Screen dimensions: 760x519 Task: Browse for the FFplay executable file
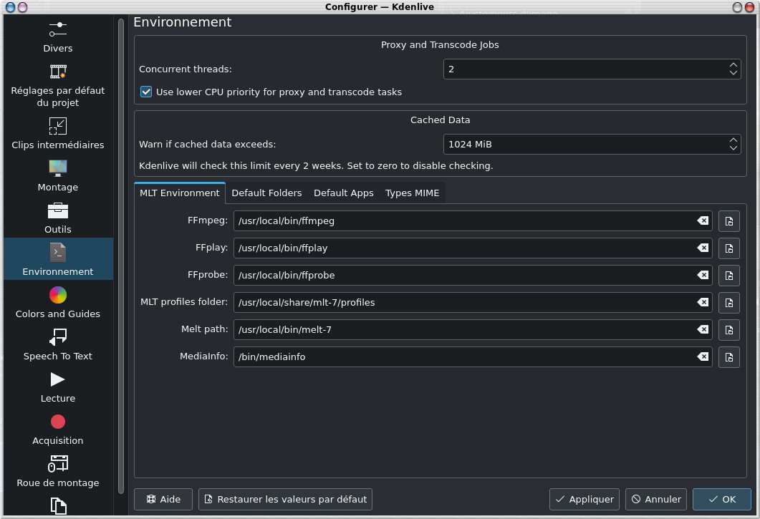tap(729, 248)
